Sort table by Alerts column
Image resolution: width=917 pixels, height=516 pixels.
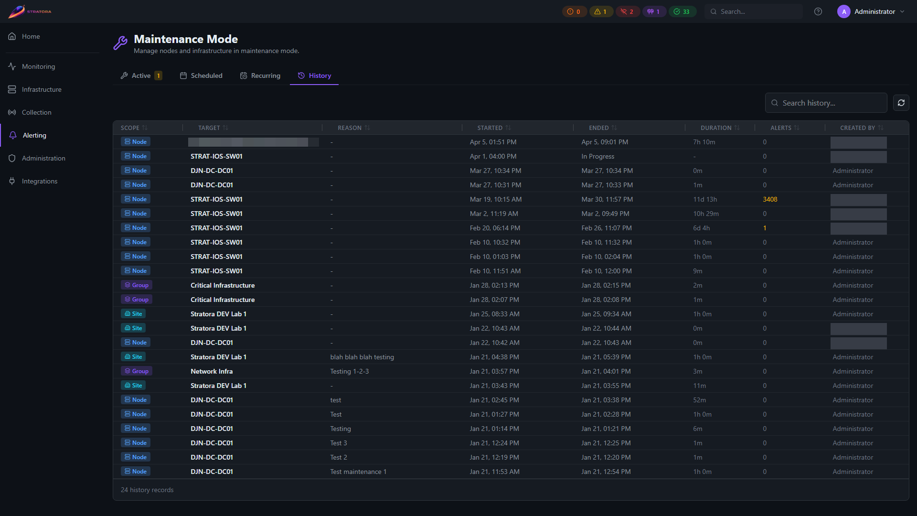click(x=785, y=128)
